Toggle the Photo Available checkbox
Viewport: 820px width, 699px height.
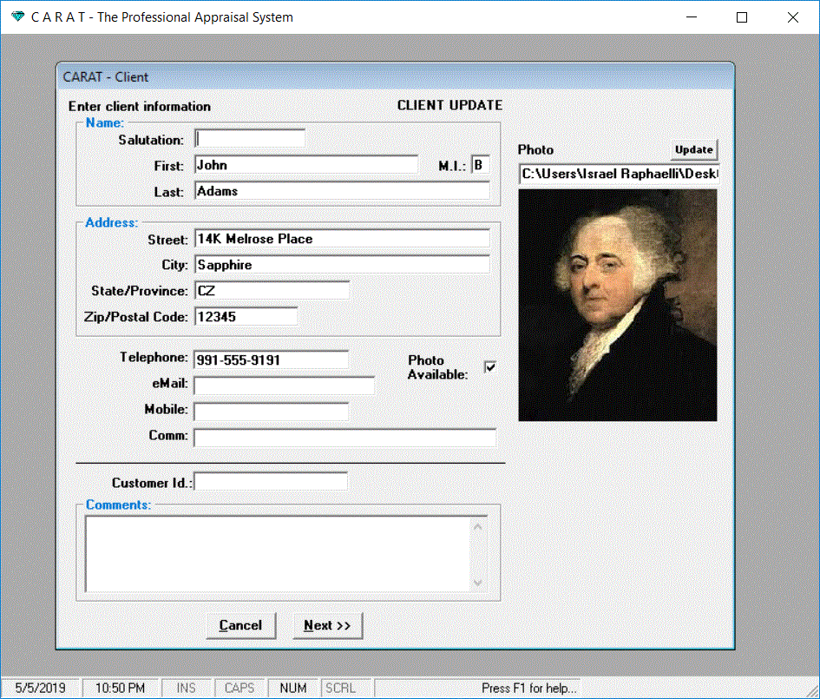(490, 367)
